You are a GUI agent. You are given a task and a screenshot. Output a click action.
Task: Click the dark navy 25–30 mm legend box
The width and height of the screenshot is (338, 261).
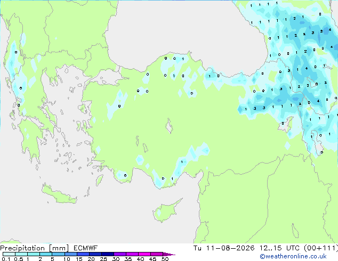coord(107,254)
